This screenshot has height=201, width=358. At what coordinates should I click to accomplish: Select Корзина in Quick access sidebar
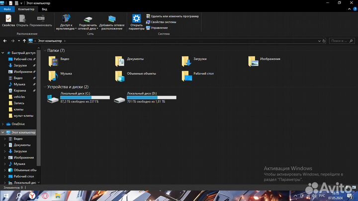tap(19, 91)
